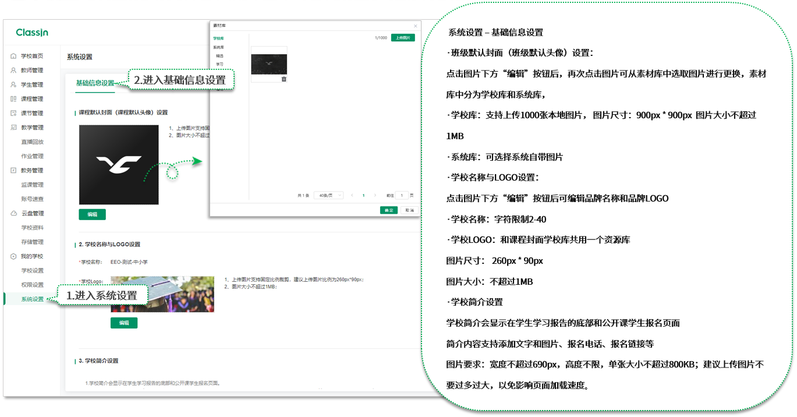This screenshot has width=797, height=417.
Task: Click the 上传图片 upload button
Action: click(x=403, y=37)
